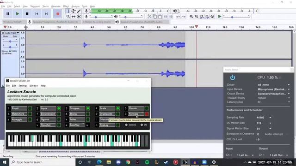Click the Play-at-speed green arrow
The width and height of the screenshot is (296, 166).
coord(220,17)
